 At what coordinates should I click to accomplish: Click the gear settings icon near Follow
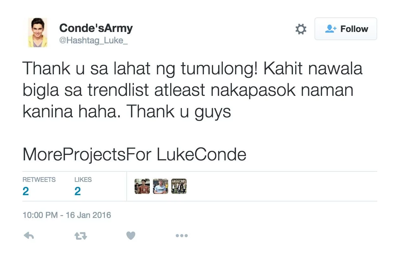tap(301, 29)
